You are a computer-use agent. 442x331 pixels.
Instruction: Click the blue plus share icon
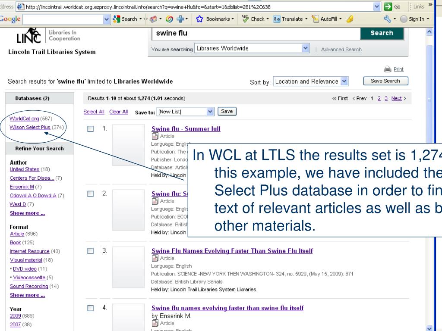coord(180,19)
